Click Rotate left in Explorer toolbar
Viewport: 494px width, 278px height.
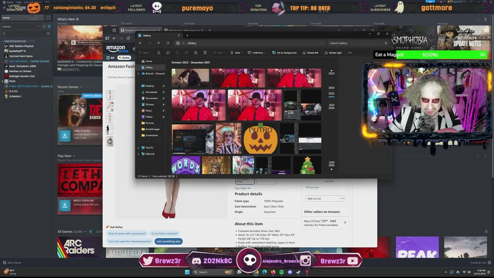click(x=310, y=53)
